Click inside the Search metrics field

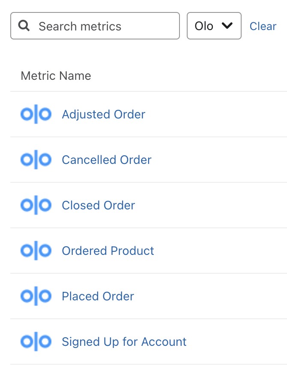(x=94, y=26)
